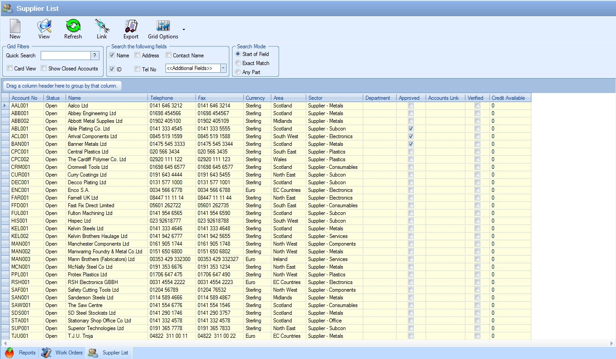
Task: Switch to the Work Orders tab
Action: tap(63, 353)
